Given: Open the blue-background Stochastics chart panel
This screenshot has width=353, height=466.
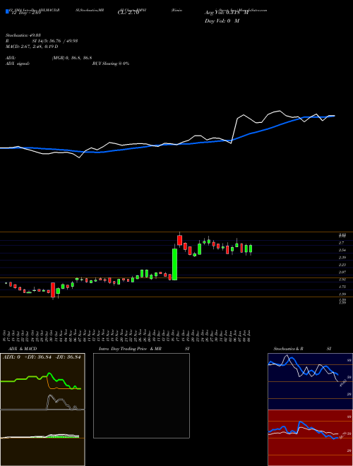Looking at the screenshot, I should tap(310, 381).
